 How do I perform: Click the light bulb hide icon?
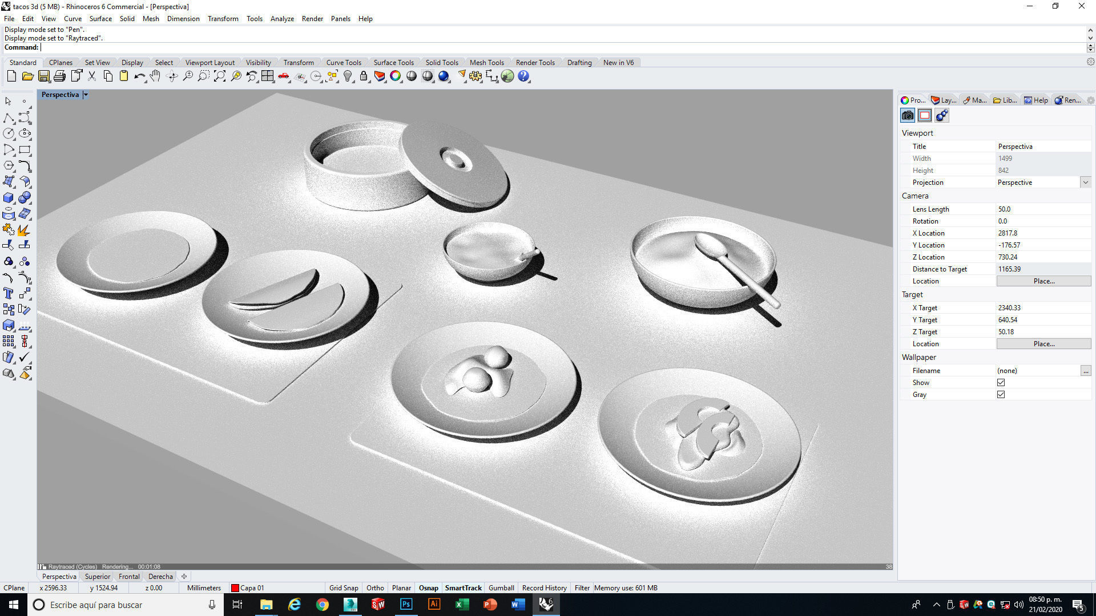[348, 76]
